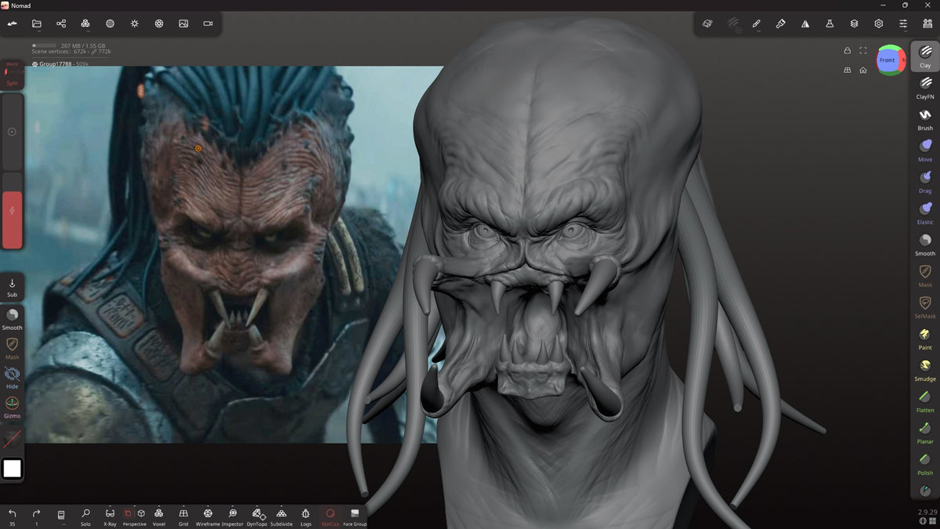
Task: Click Redo arrow showing 1
Action: [36, 516]
